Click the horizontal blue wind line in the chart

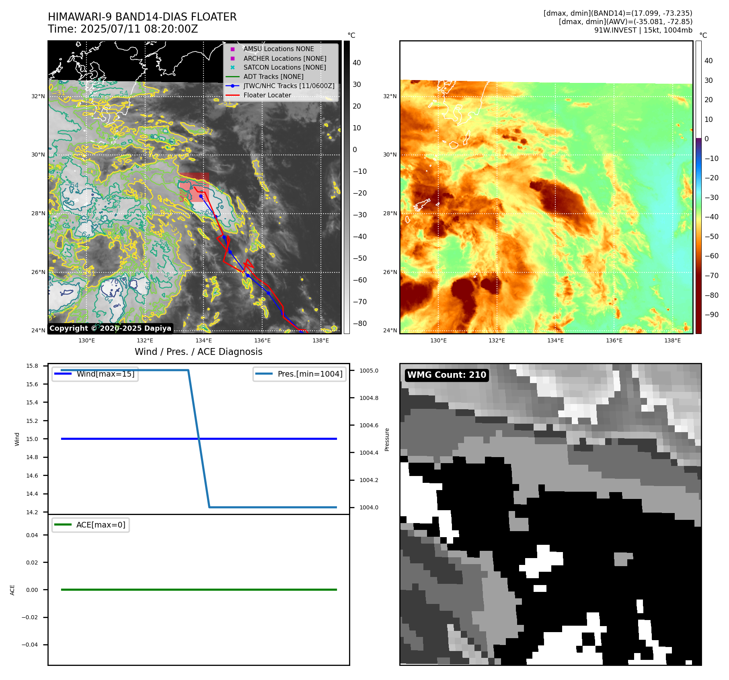click(x=199, y=439)
